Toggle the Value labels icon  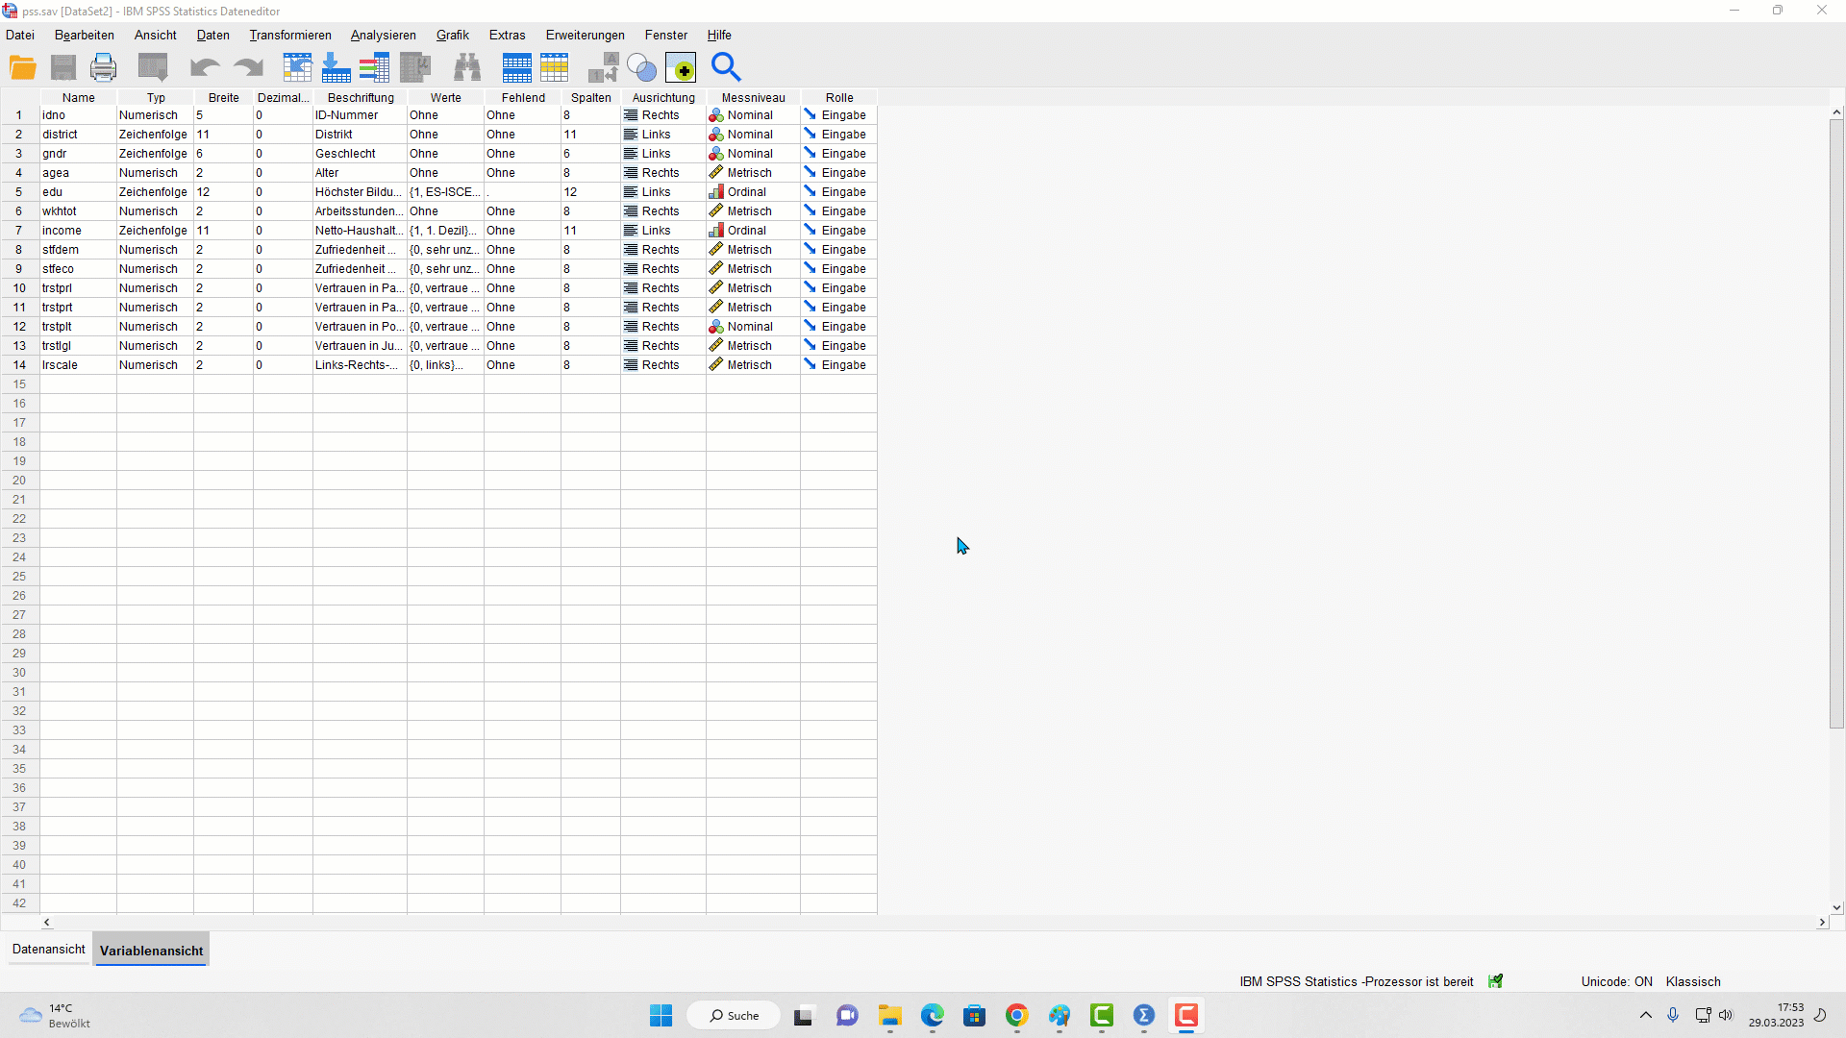[x=604, y=67]
